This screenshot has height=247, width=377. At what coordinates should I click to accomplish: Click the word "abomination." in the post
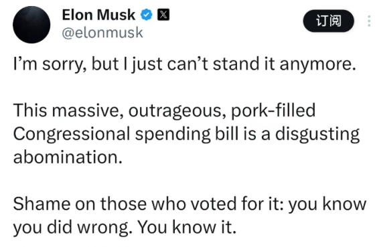(x=68, y=157)
